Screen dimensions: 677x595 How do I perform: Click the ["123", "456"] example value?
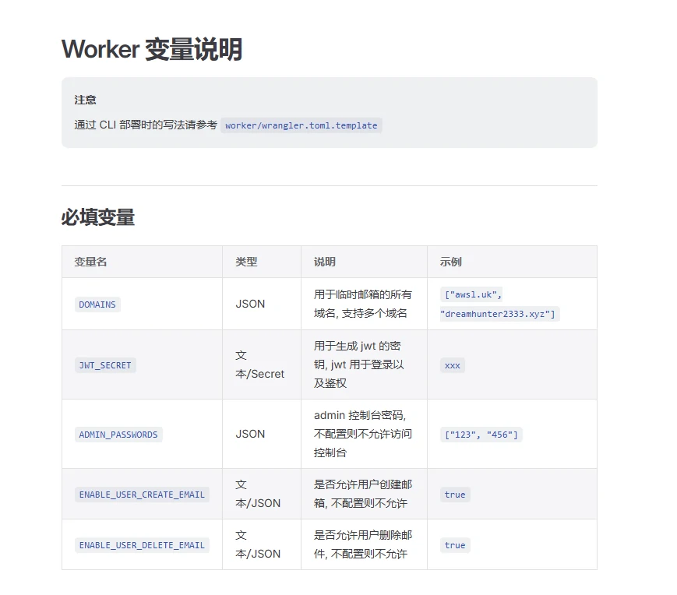[481, 435]
